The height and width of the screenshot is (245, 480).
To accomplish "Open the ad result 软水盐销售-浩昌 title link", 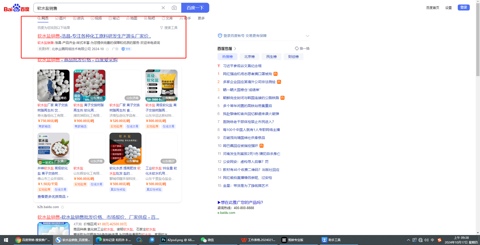I will (x=94, y=36).
